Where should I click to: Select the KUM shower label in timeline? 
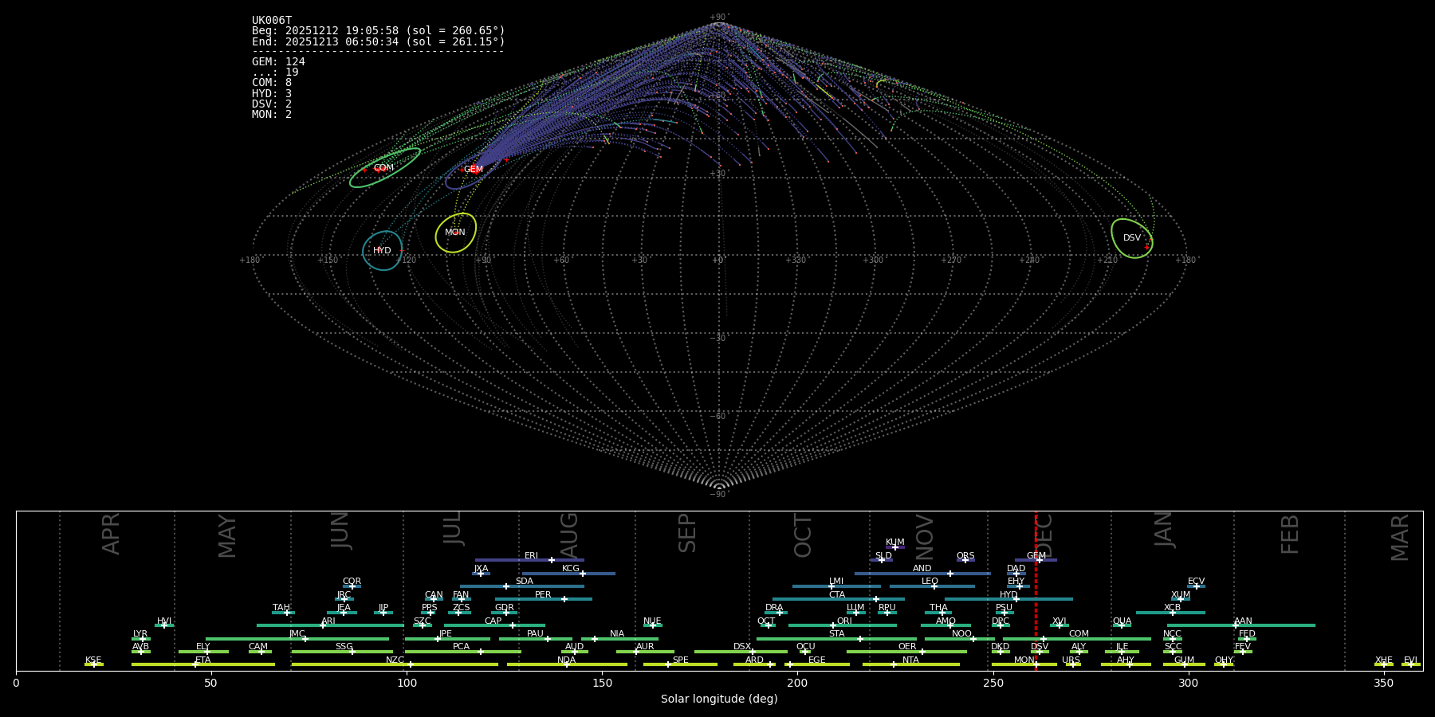pos(895,542)
